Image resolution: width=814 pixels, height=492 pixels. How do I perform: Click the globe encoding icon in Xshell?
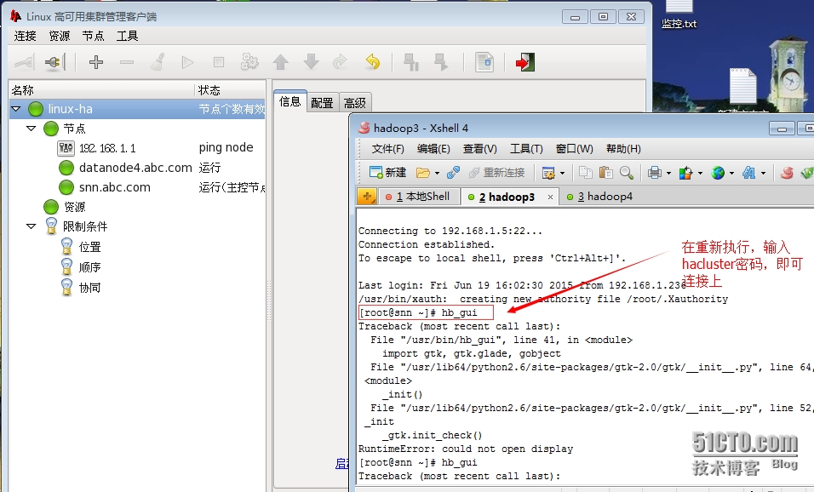(x=718, y=172)
